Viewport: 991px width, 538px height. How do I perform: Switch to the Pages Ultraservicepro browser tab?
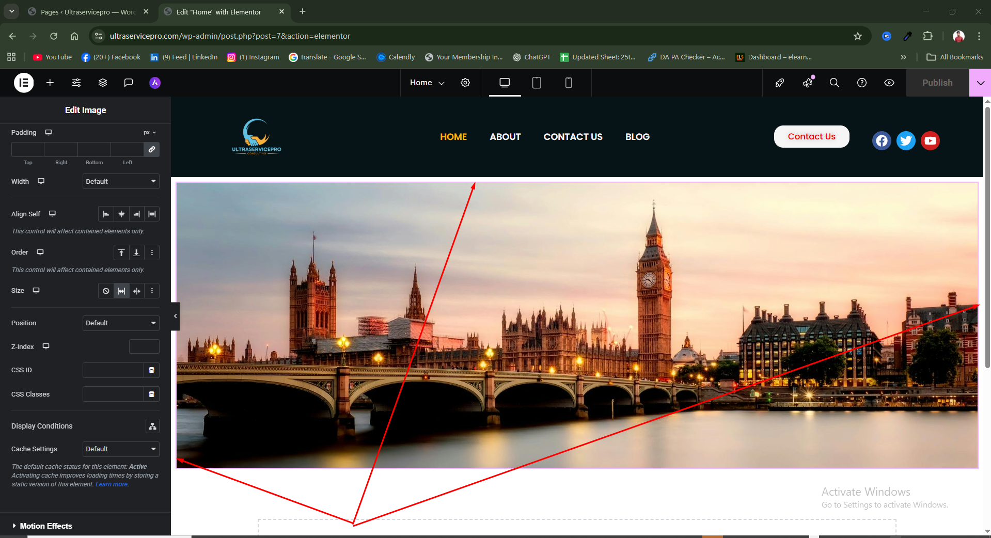tap(88, 12)
